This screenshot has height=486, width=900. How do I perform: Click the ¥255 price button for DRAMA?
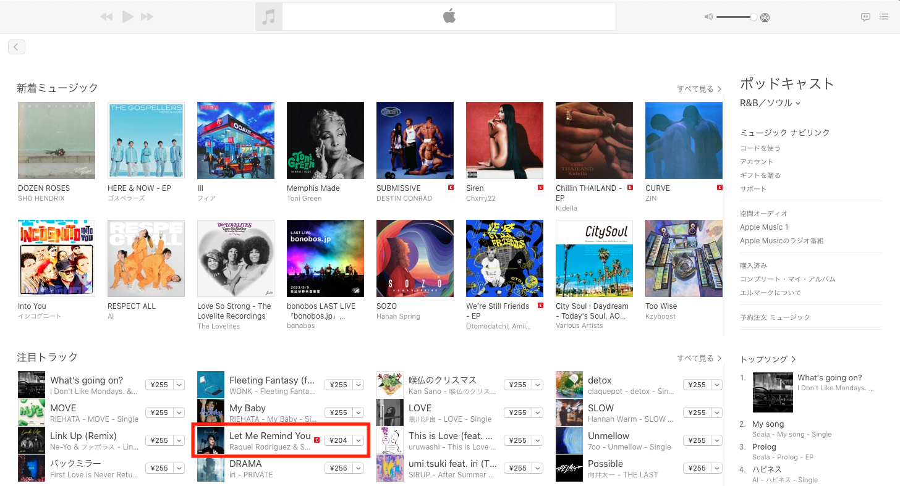coord(339,468)
